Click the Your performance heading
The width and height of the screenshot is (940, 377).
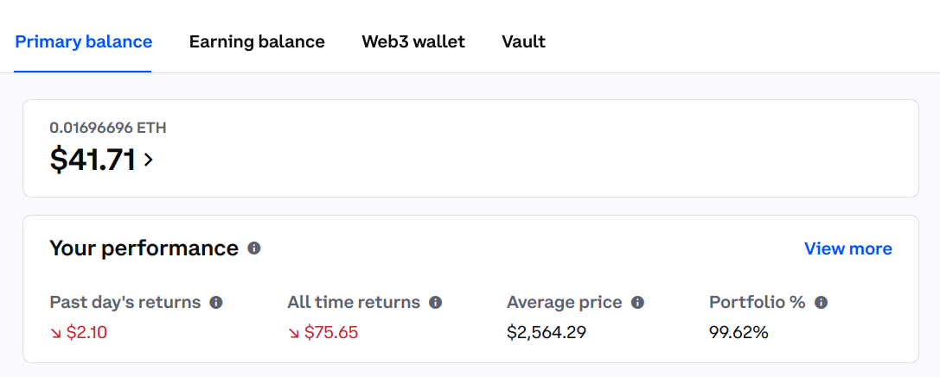(144, 248)
